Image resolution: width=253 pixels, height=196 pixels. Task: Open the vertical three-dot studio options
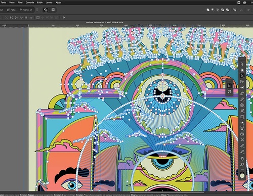click(37, 10)
